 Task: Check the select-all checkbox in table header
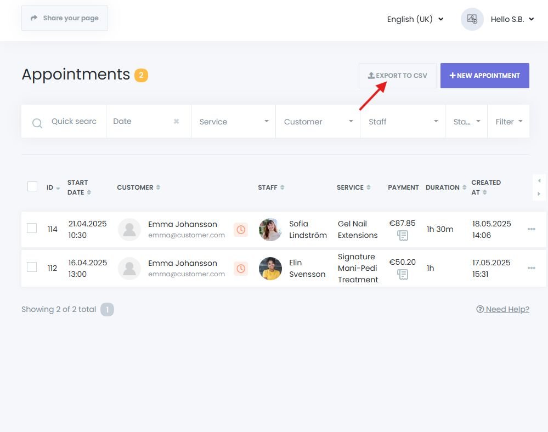[x=32, y=186]
